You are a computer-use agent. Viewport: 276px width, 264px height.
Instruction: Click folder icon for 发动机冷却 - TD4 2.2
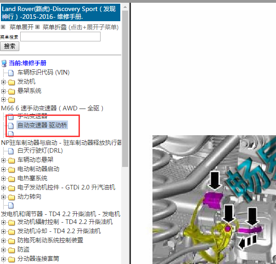click(x=11, y=231)
